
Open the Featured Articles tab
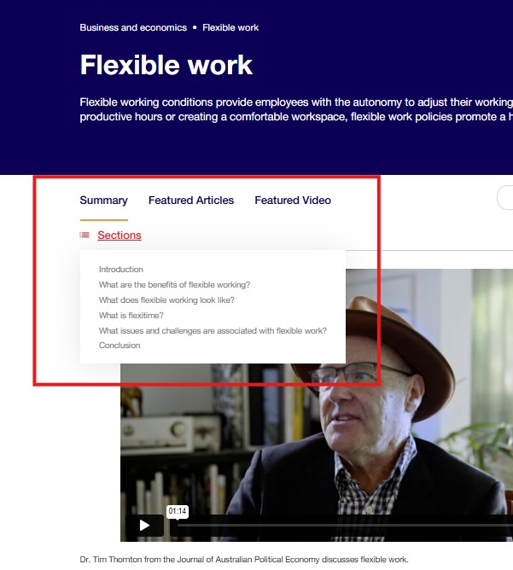coord(190,201)
